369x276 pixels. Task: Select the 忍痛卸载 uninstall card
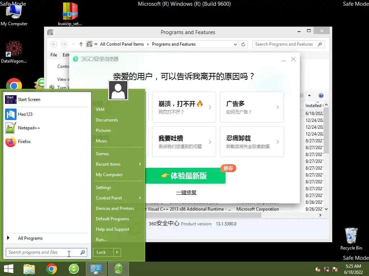coord(252,142)
